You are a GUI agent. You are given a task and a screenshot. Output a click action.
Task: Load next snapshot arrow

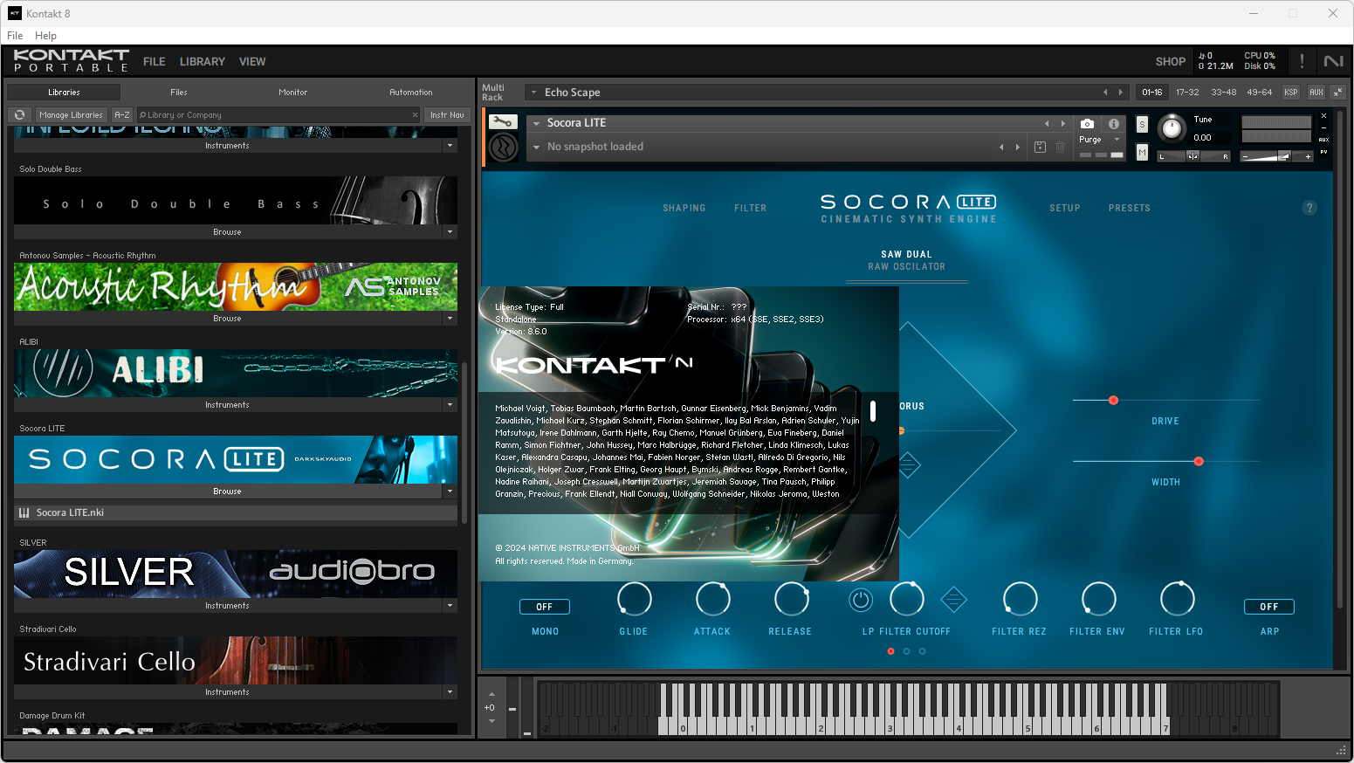(1017, 147)
